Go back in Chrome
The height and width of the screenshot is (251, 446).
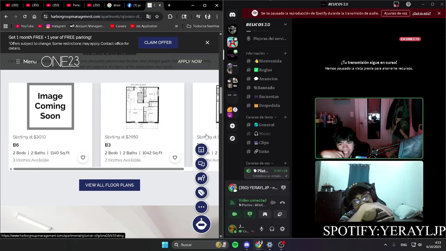click(x=6, y=16)
